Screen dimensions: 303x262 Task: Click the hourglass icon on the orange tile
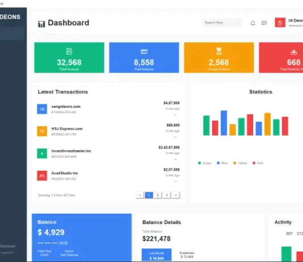pos(219,51)
